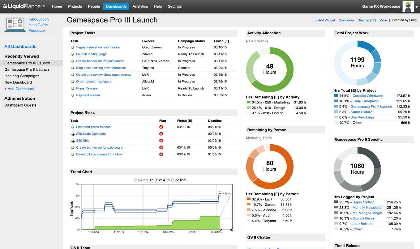The height and width of the screenshot is (249, 420).
Task: Open the More options menu
Action: [383, 20]
